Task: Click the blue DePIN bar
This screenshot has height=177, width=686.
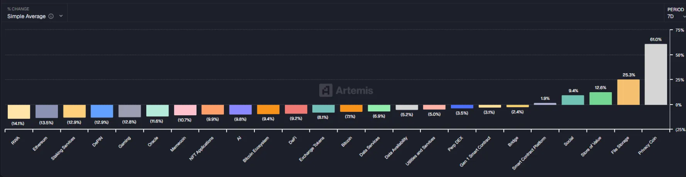Action: point(102,111)
